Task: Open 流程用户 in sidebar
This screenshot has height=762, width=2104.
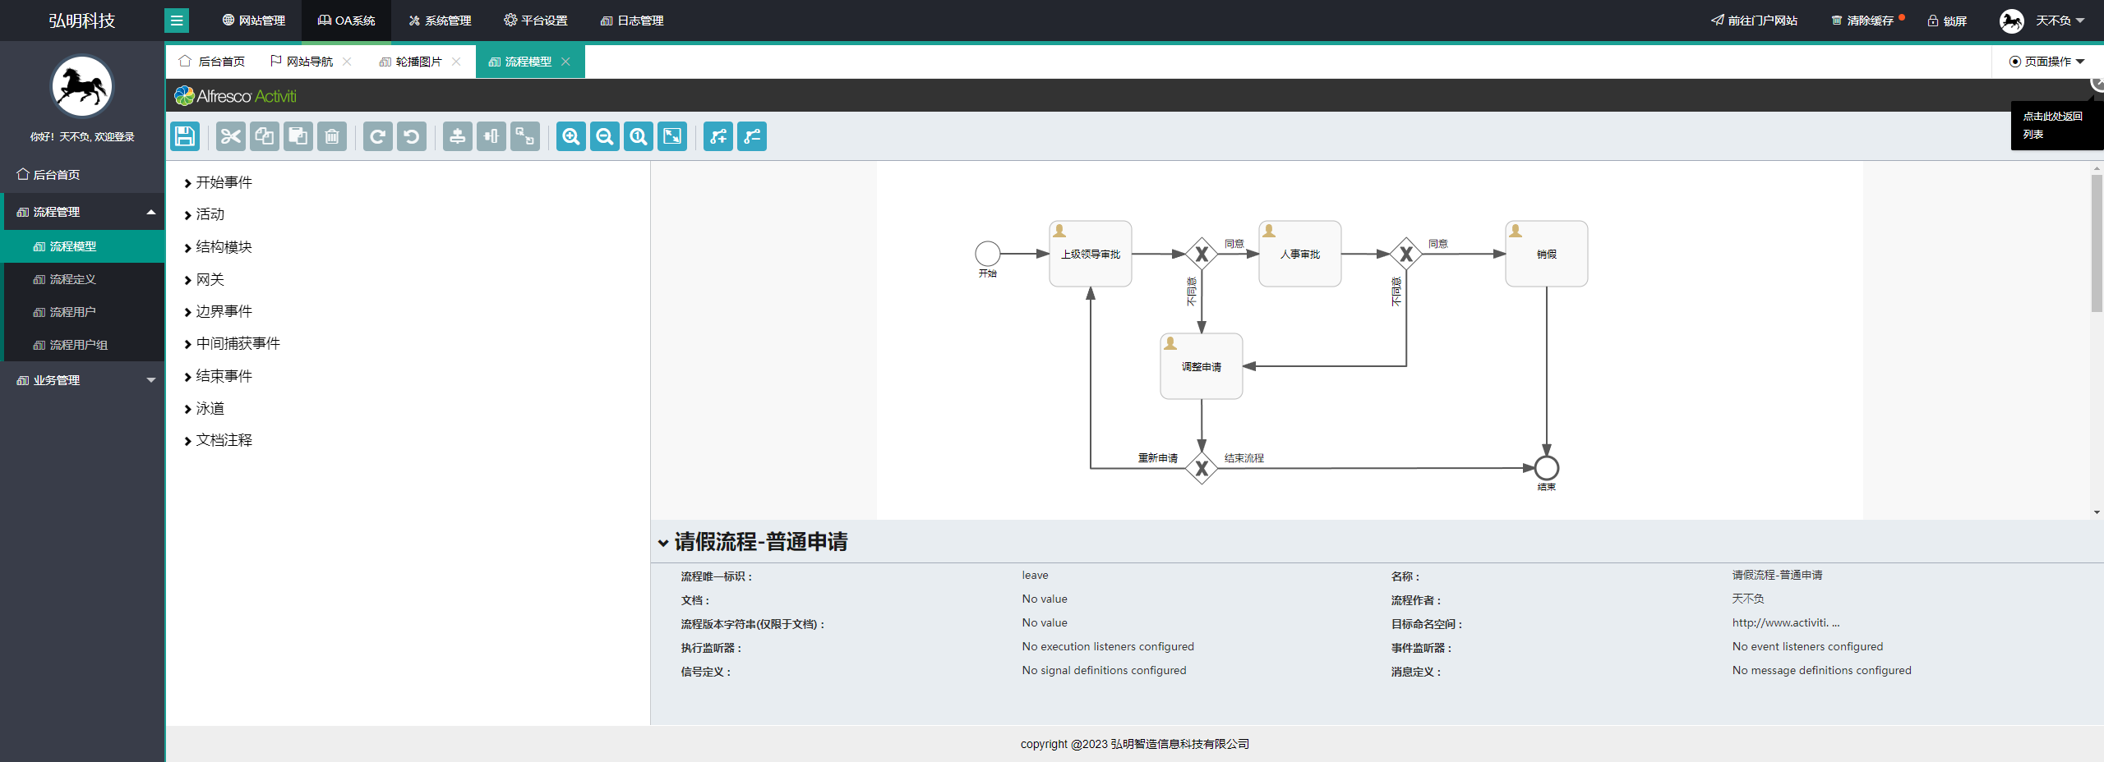Action: tap(82, 312)
